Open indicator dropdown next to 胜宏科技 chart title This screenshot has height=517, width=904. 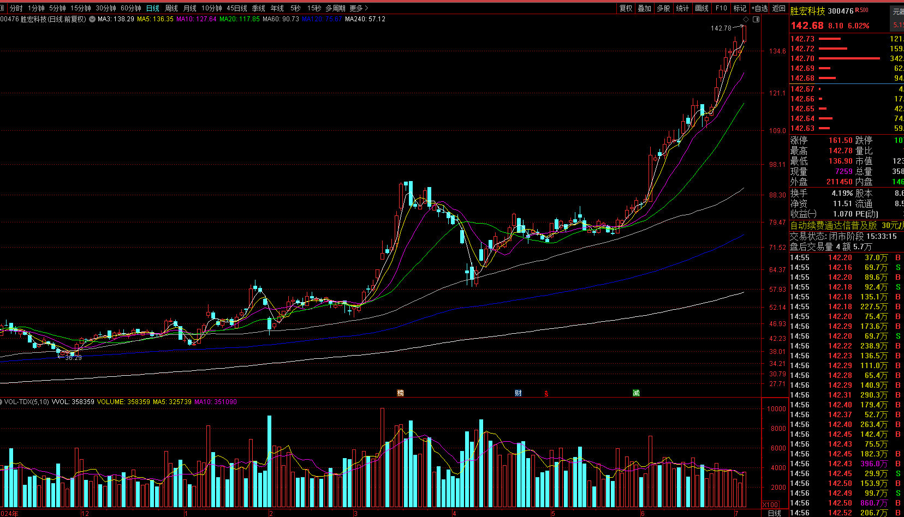[x=92, y=19]
